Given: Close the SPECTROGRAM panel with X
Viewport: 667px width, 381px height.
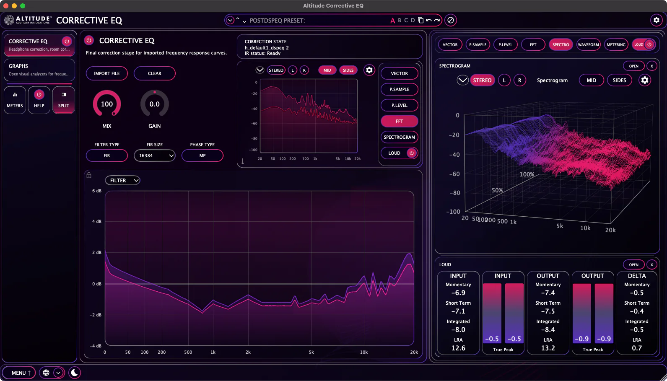Looking at the screenshot, I should tap(652, 66).
